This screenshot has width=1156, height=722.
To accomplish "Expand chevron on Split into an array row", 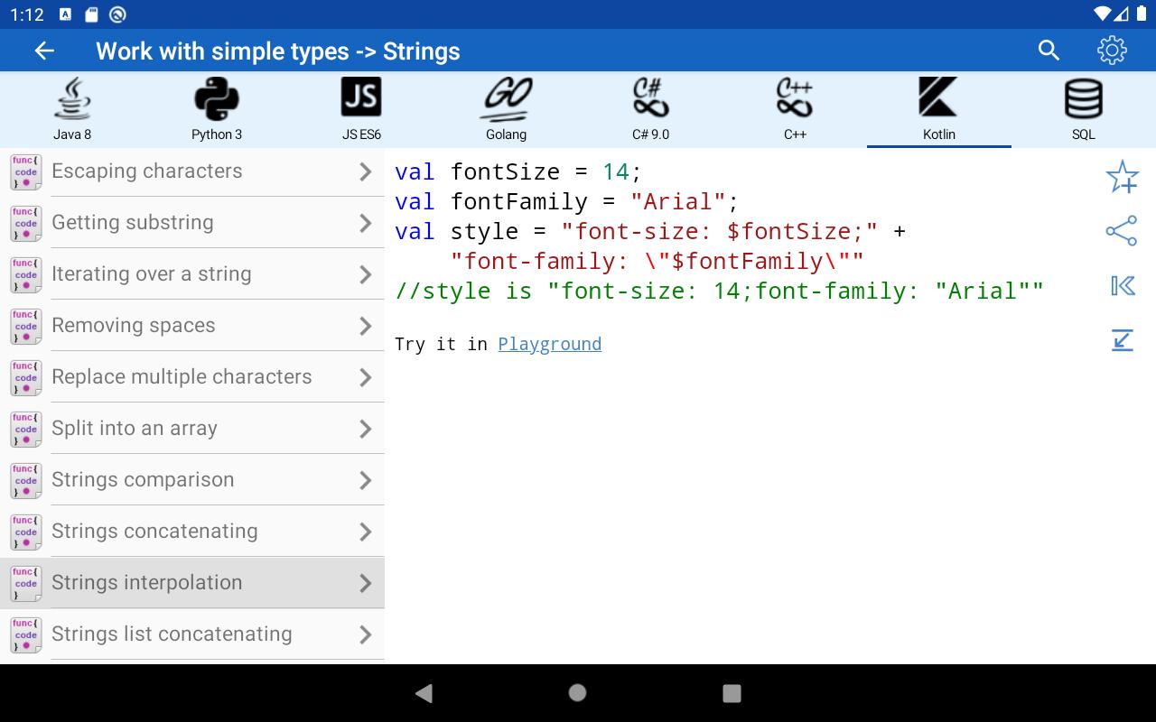I will click(x=366, y=429).
